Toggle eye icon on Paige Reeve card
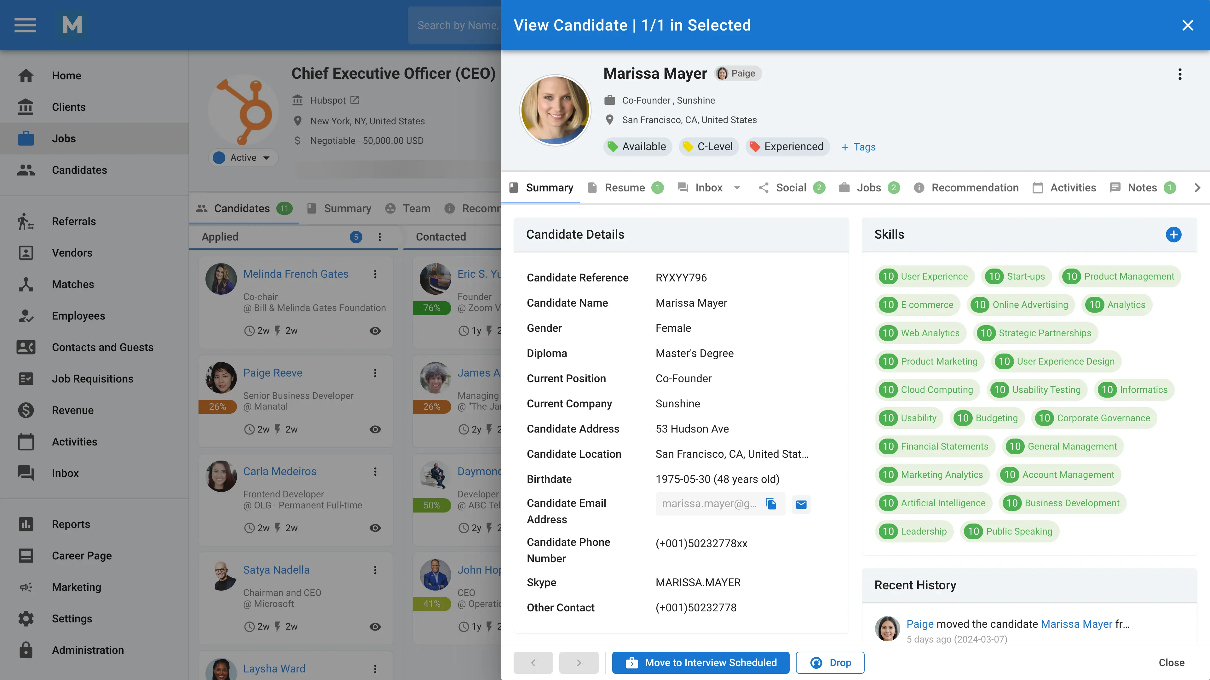1210x680 pixels. pos(375,429)
